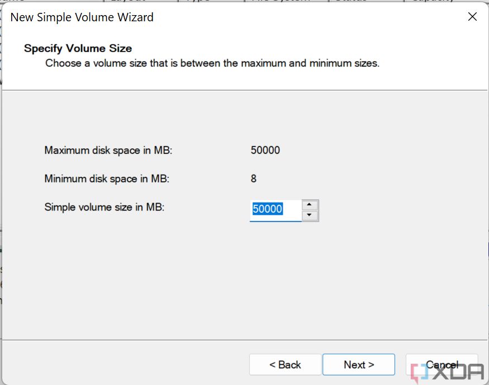Click the simple volume size input field

[275, 209]
